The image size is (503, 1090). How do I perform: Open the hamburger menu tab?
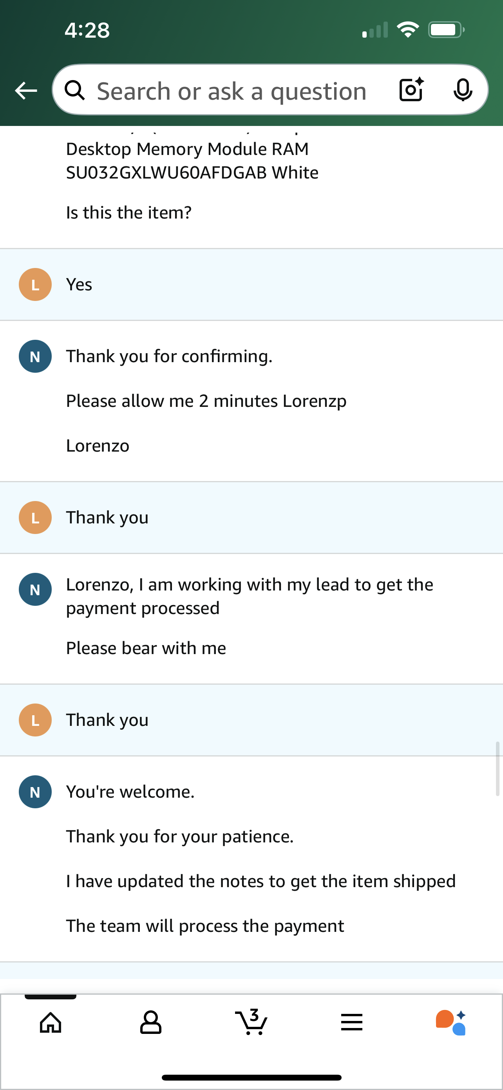352,1023
